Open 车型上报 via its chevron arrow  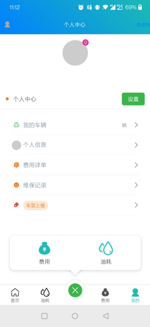coord(136,205)
